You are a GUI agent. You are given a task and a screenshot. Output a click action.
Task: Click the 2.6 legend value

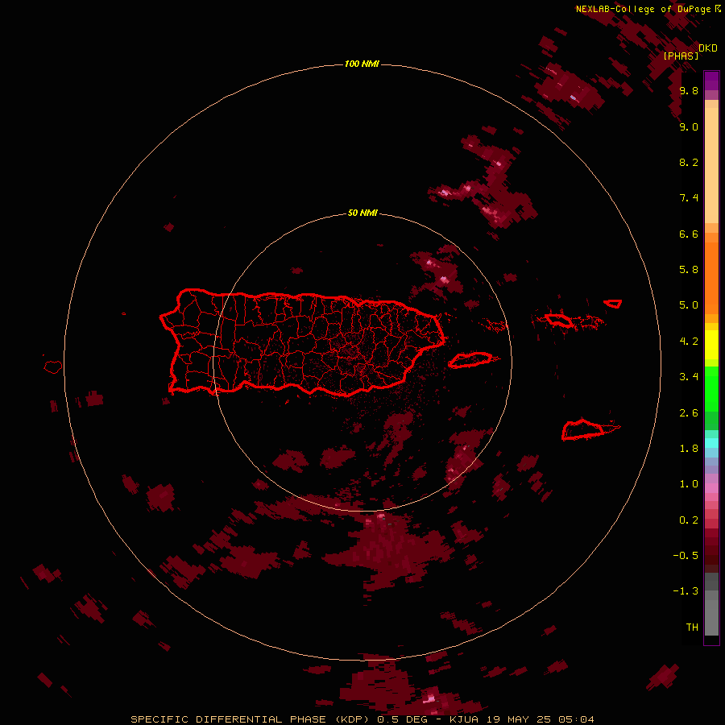point(689,413)
